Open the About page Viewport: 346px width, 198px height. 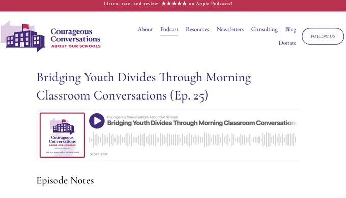click(x=145, y=29)
